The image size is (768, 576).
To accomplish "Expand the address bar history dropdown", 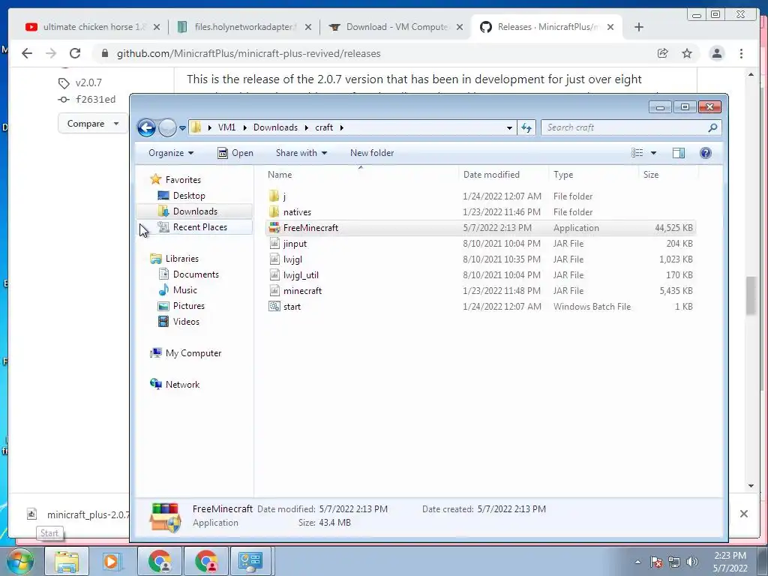I will (x=509, y=127).
